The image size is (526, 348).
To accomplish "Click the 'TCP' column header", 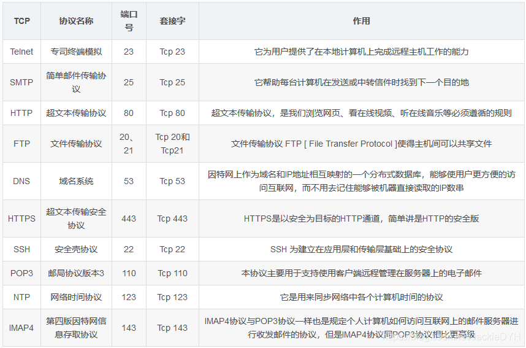I will tap(22, 21).
